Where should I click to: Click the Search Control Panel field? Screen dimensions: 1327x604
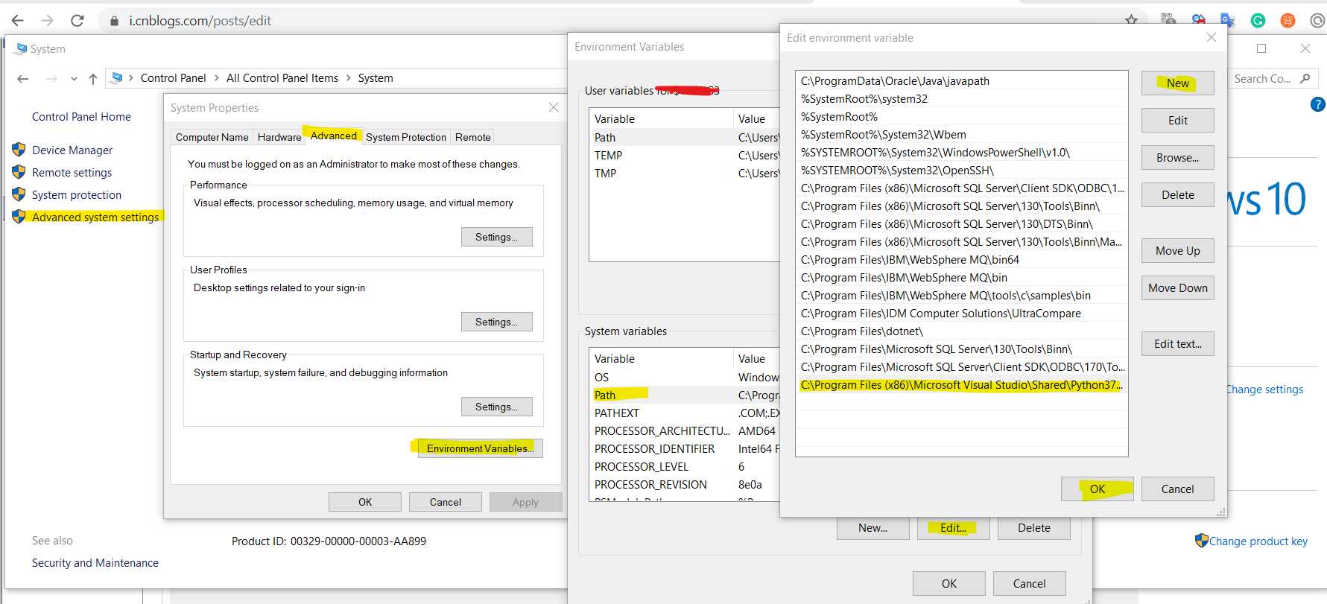point(1273,78)
